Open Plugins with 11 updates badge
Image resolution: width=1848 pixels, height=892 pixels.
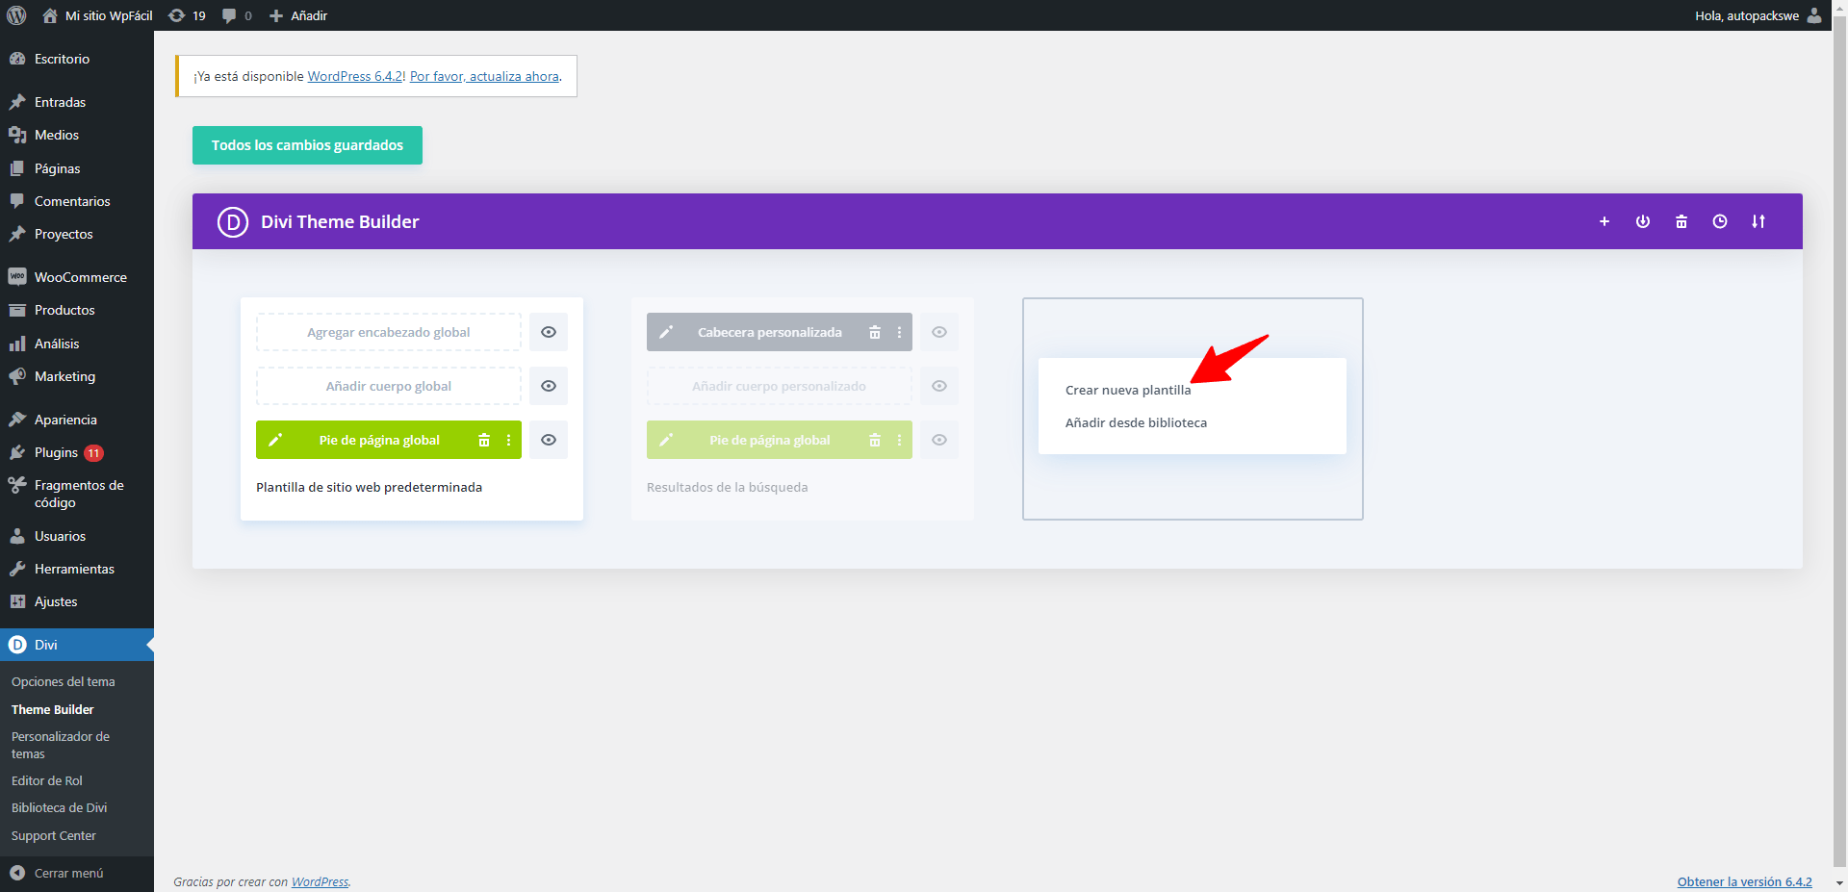point(77,452)
